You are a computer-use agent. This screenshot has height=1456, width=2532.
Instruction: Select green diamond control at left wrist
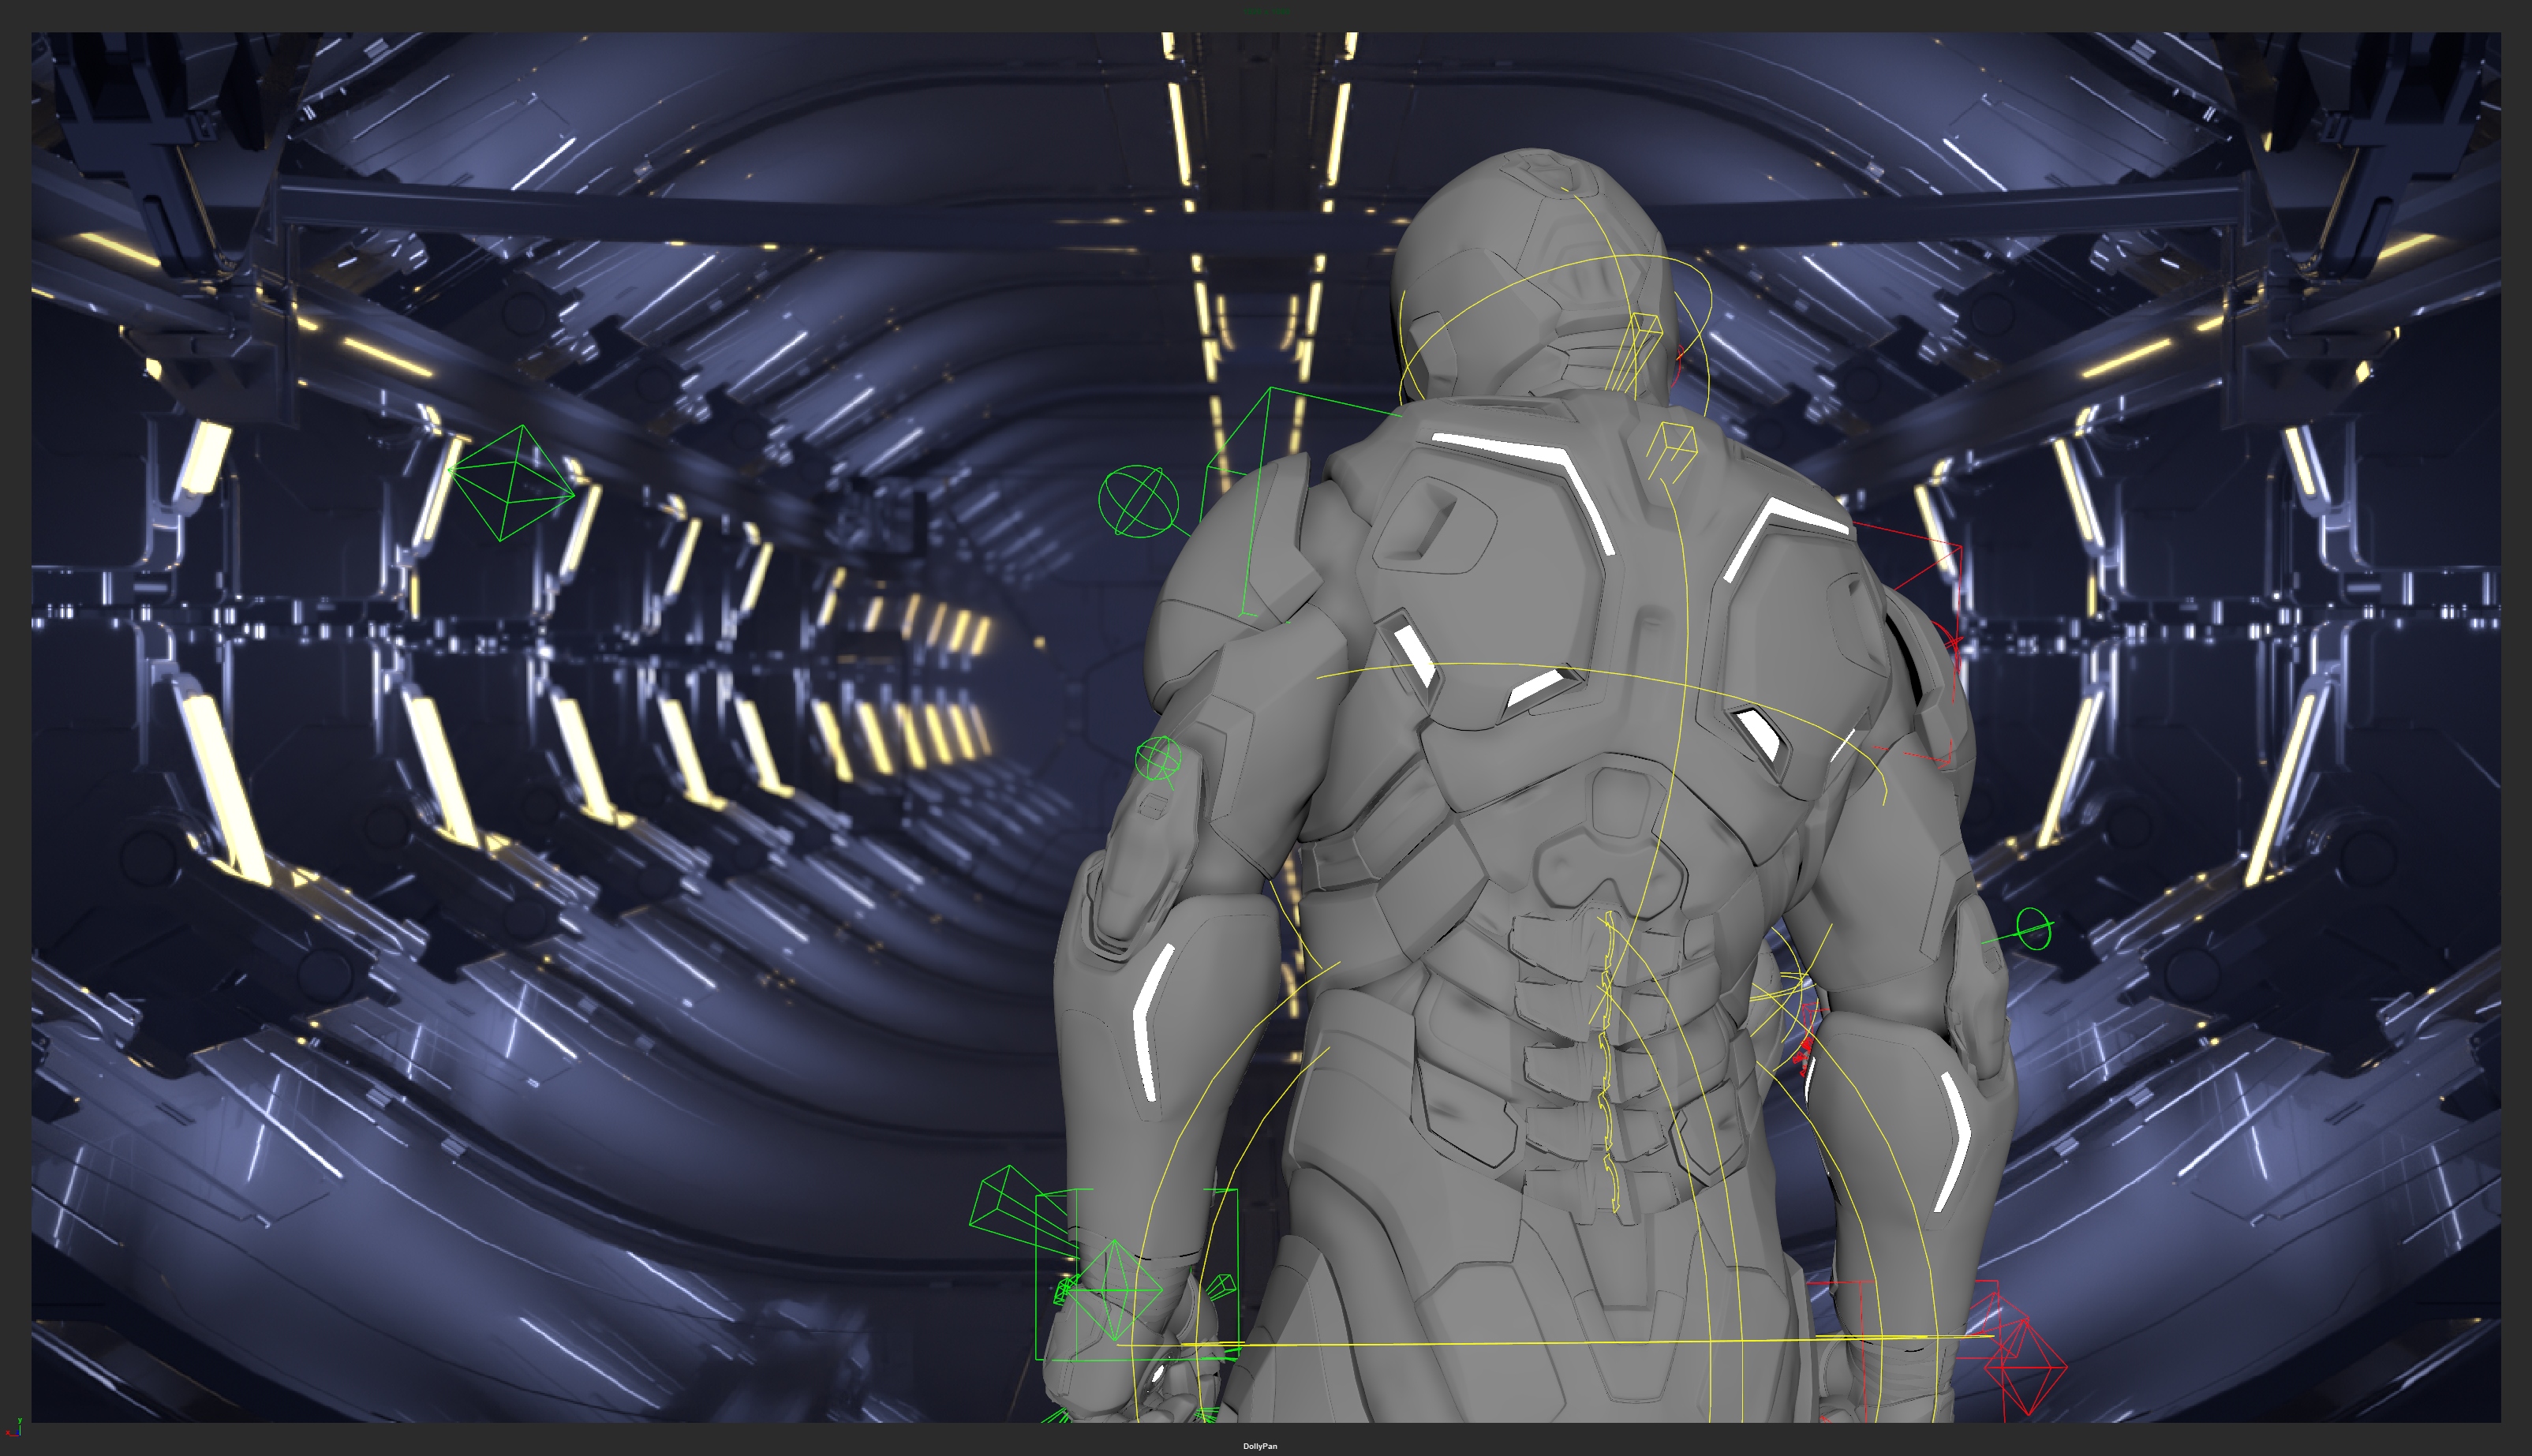click(1113, 1290)
